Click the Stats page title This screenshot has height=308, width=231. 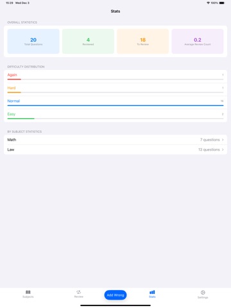tap(116, 12)
